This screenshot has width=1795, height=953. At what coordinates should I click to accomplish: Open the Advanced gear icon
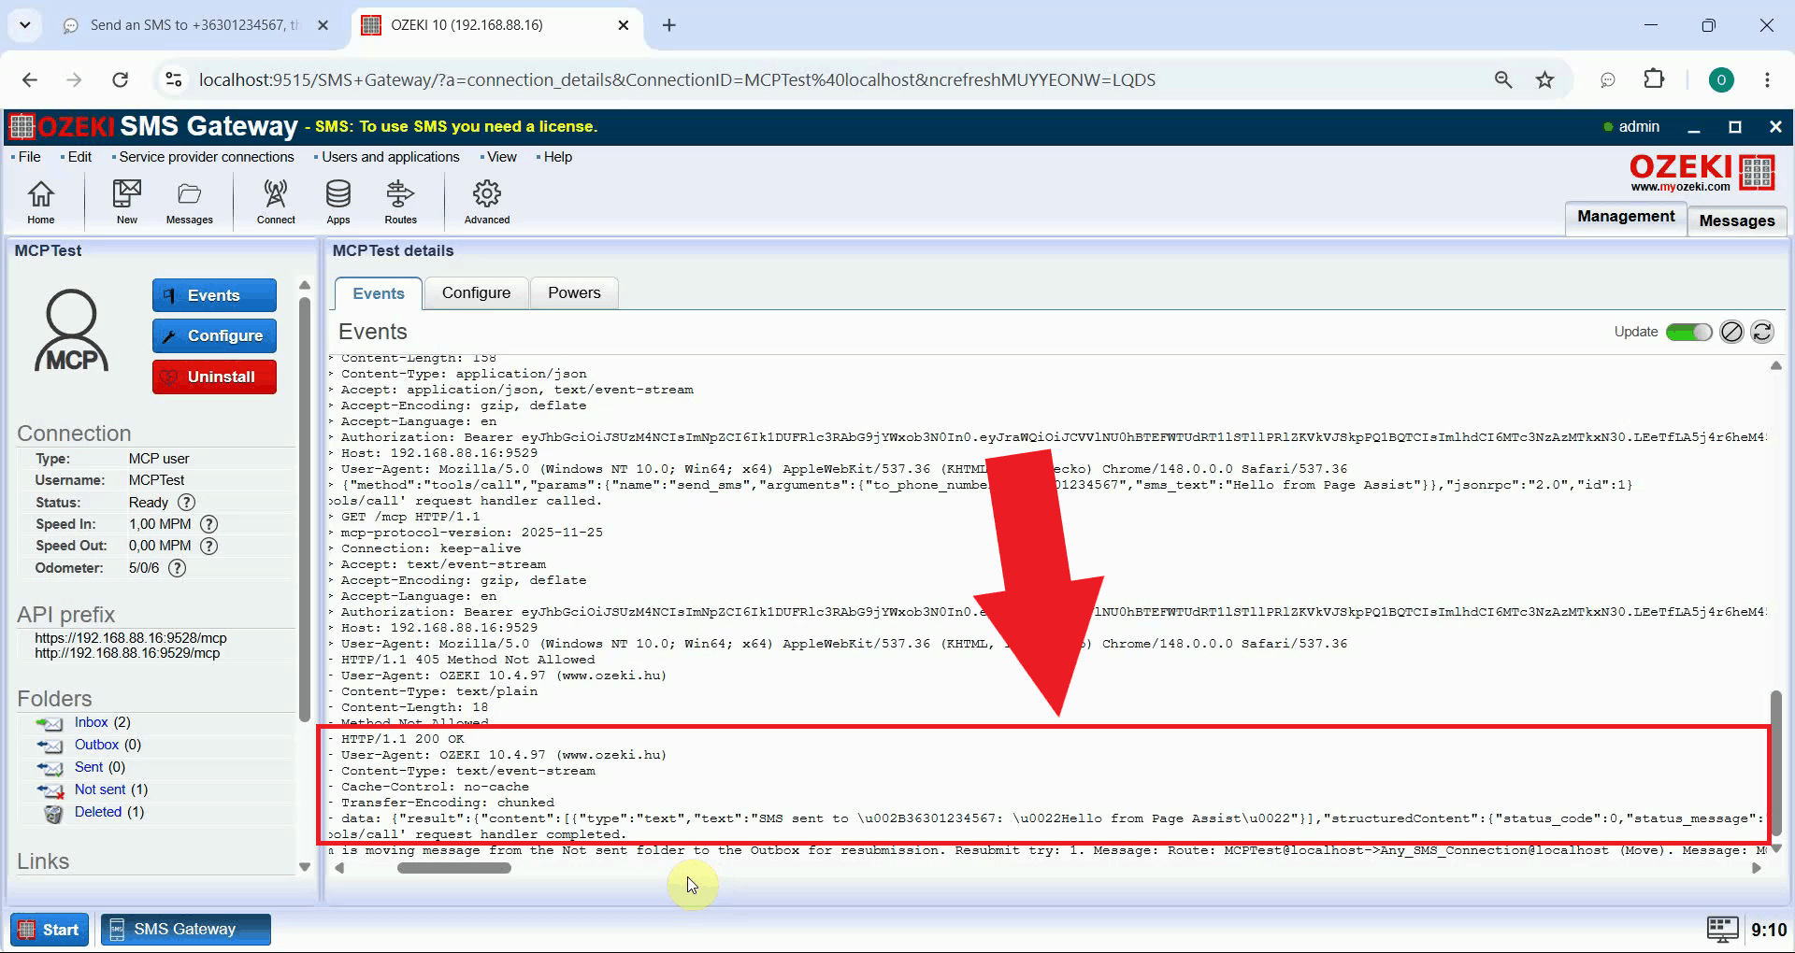(486, 202)
